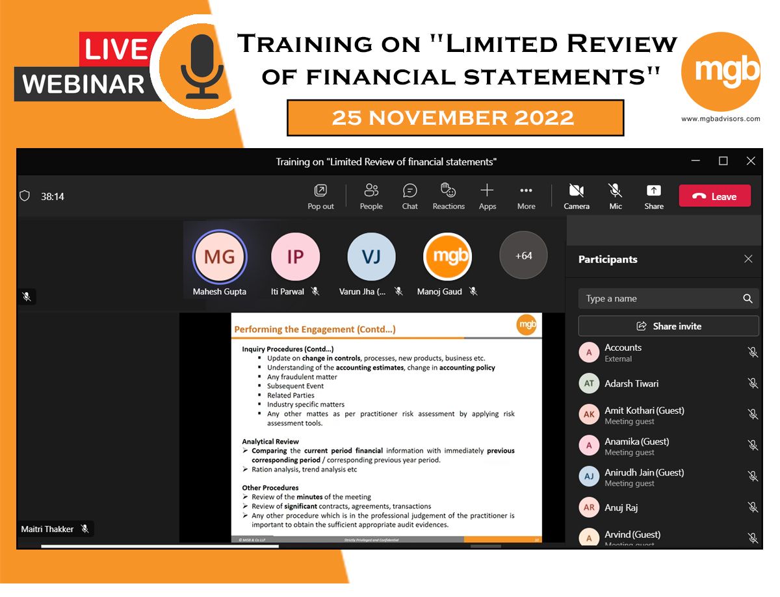Image resolution: width=780 pixels, height=597 pixels.
Task: Select Manoj Gaud's mgb tile
Action: (x=447, y=256)
